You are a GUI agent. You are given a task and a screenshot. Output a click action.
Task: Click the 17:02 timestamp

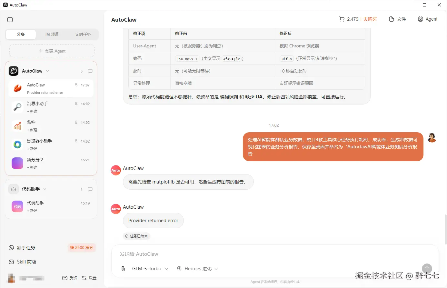pos(274,125)
